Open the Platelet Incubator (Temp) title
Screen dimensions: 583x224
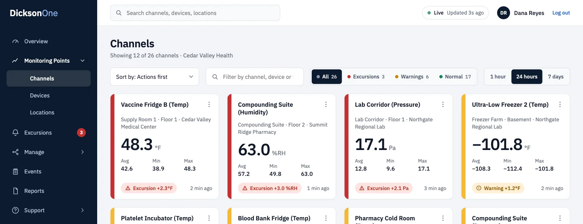tap(157, 218)
